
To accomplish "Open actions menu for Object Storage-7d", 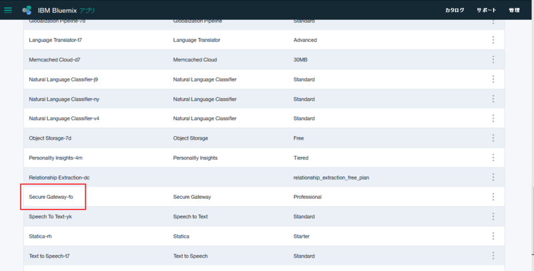I will [493, 138].
